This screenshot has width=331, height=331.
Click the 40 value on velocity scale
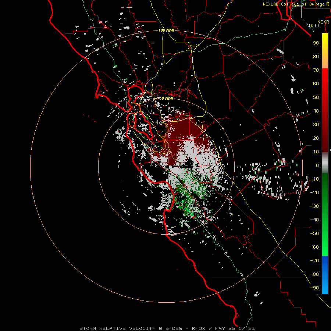pyautogui.click(x=316, y=111)
